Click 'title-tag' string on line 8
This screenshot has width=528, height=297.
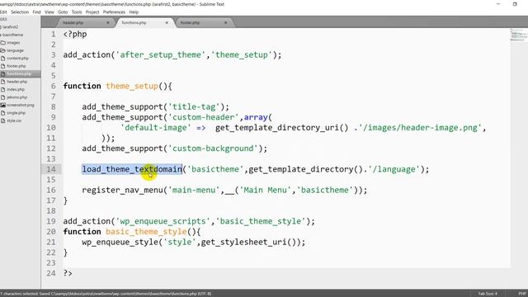tap(194, 107)
